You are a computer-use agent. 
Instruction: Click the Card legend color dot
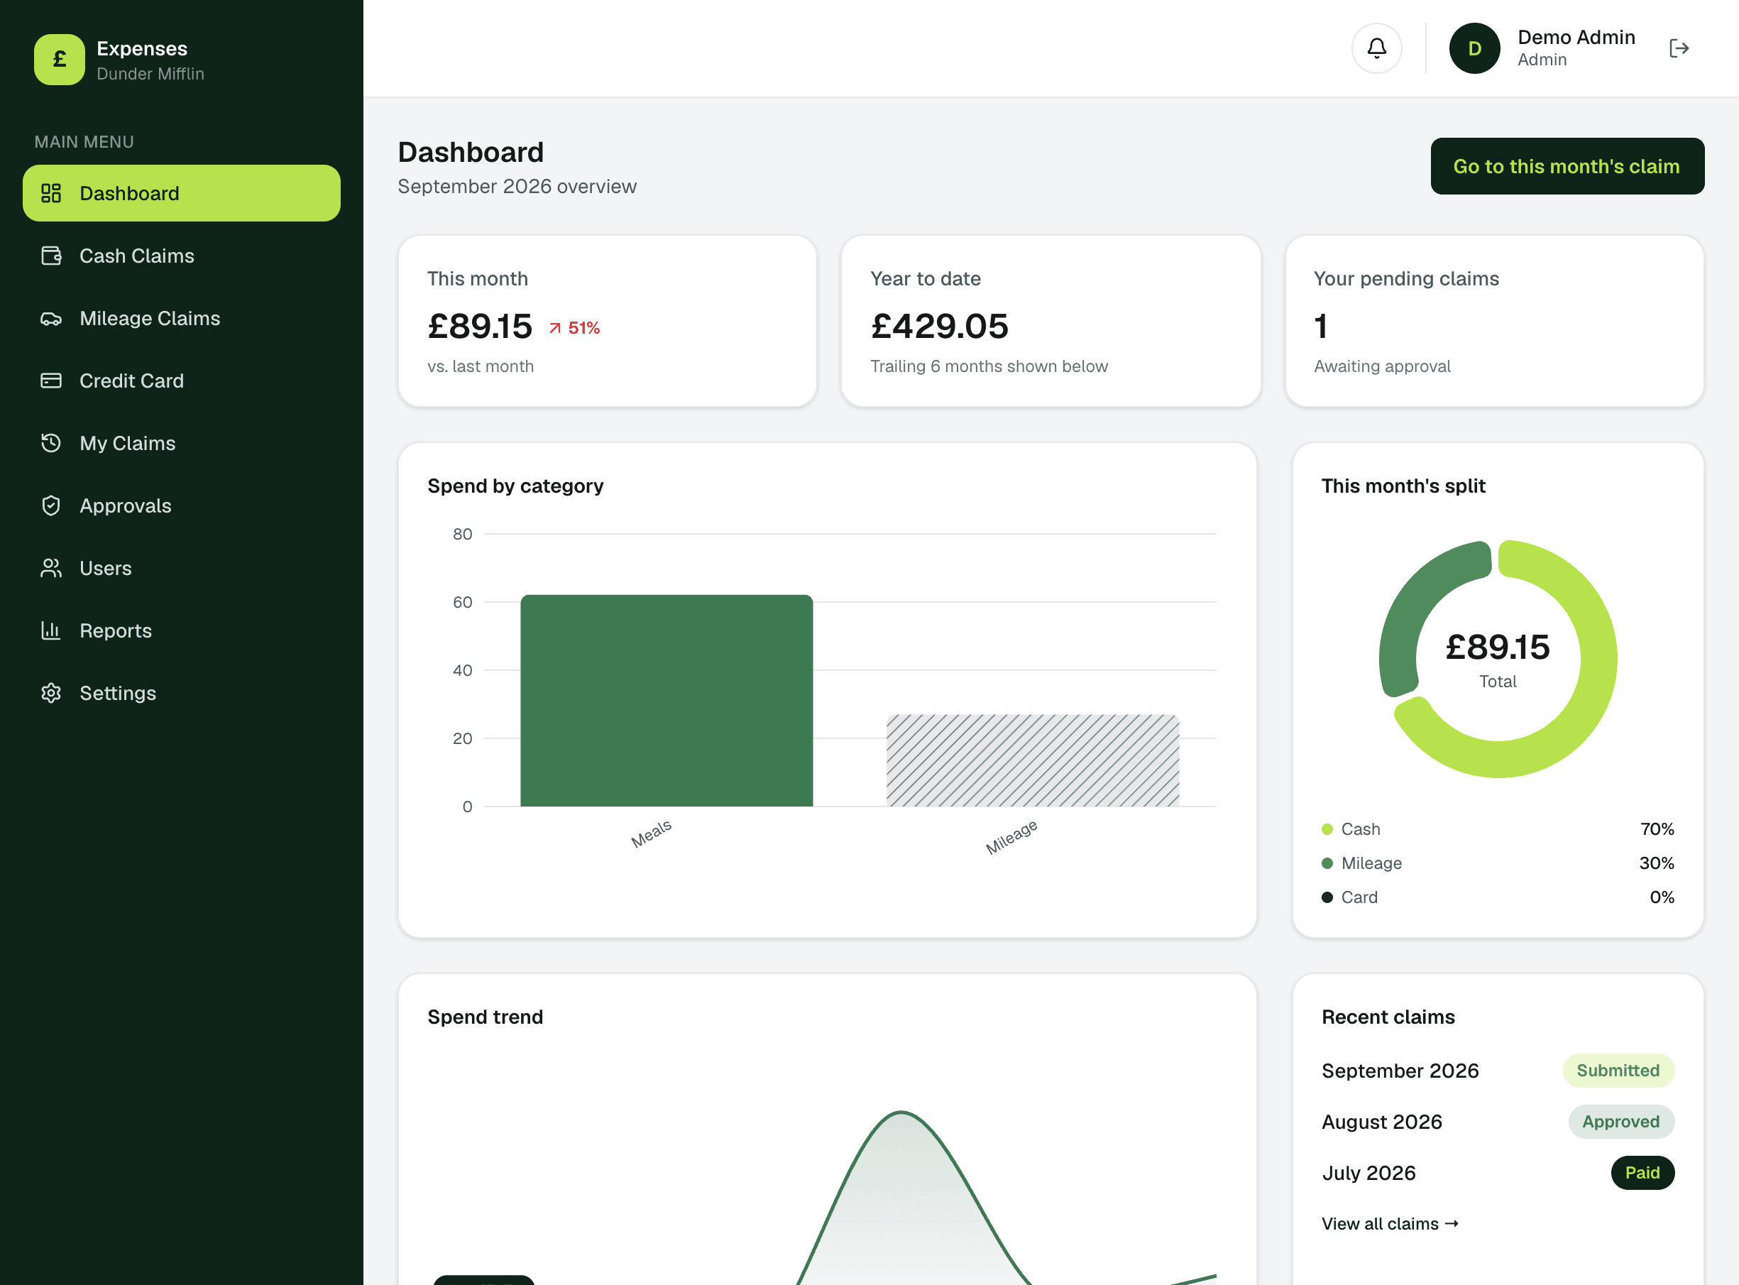point(1327,897)
